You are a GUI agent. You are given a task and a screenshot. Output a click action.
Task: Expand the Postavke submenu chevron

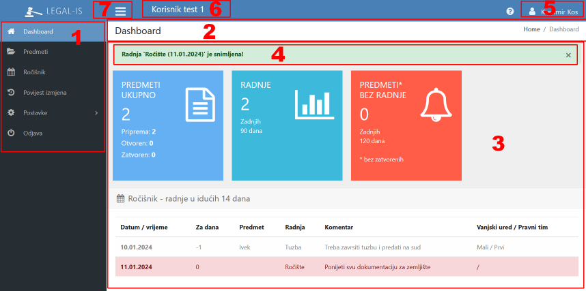pyautogui.click(x=96, y=112)
